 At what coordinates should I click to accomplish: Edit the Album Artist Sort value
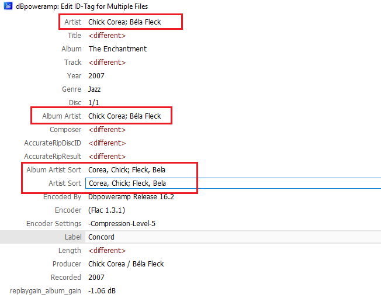pos(127,170)
